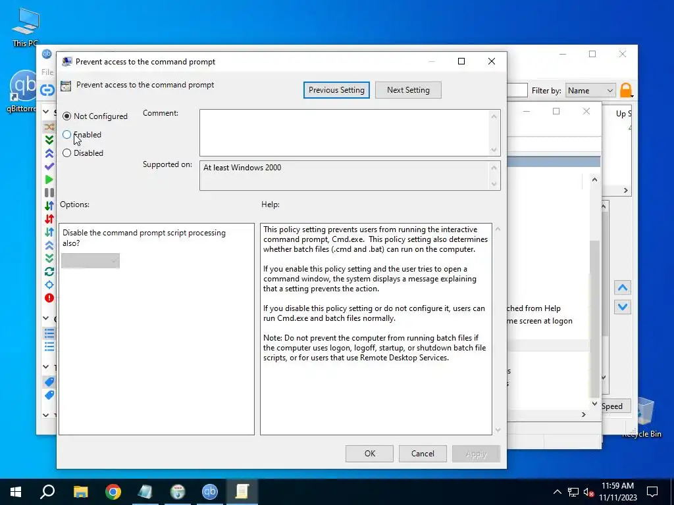Select the All tags icon in qBittorrent

[49, 382]
